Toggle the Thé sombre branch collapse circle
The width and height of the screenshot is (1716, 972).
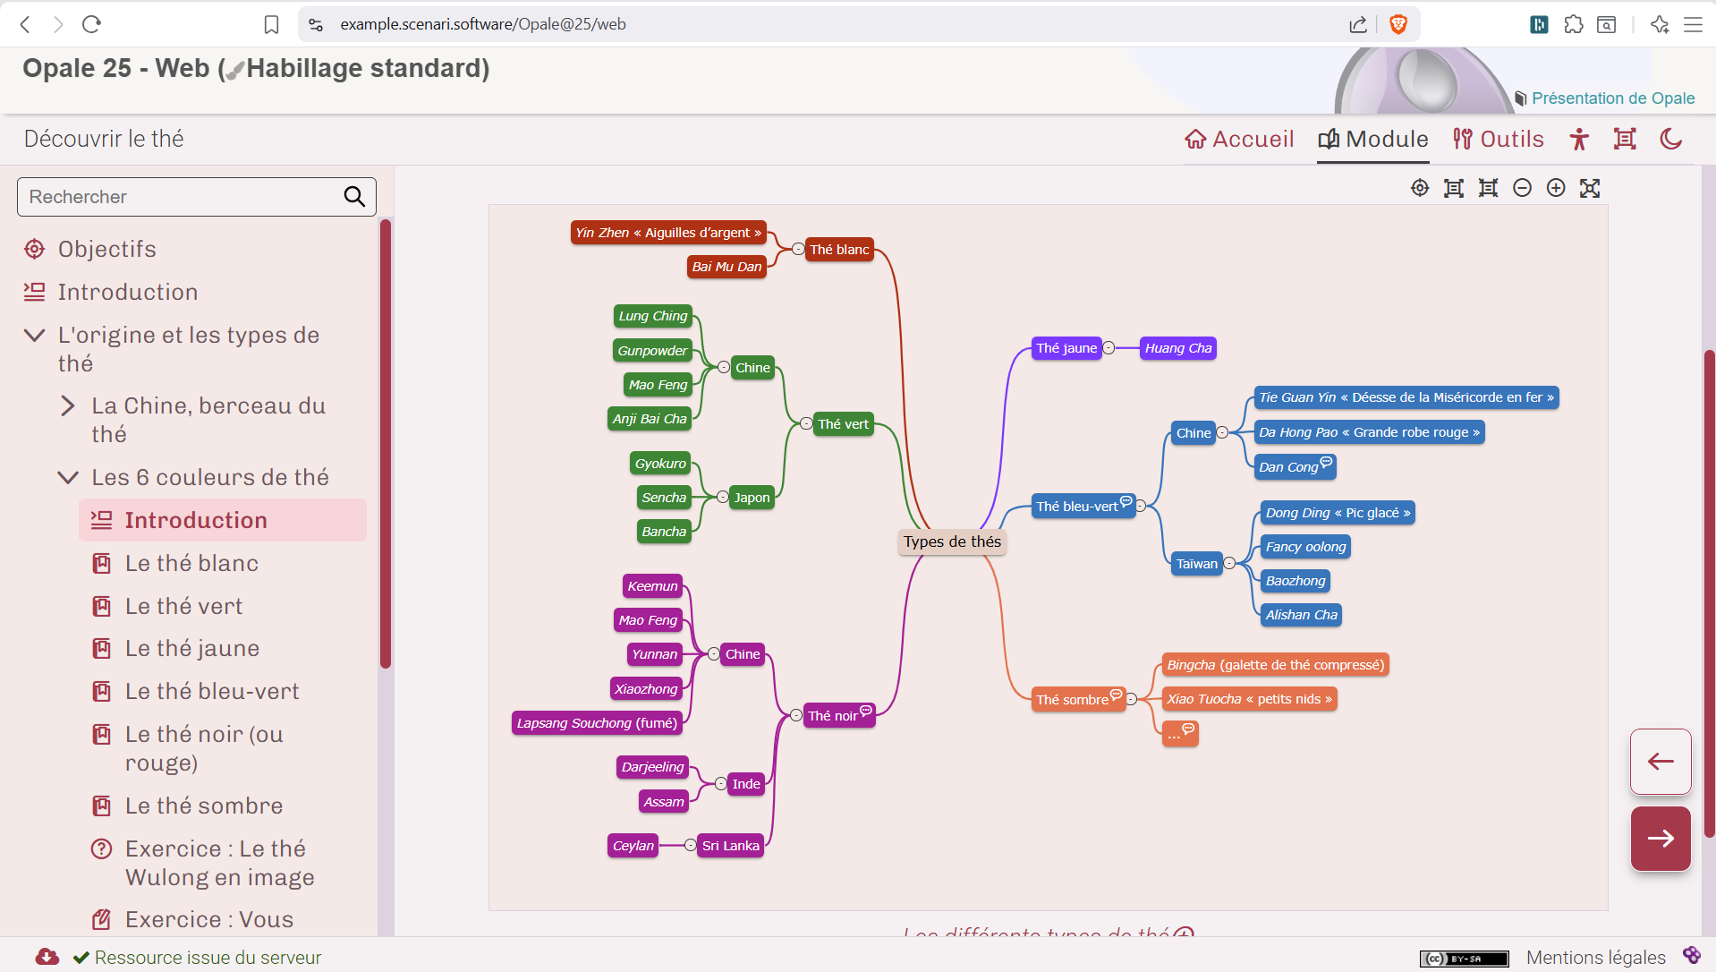click(x=1132, y=700)
